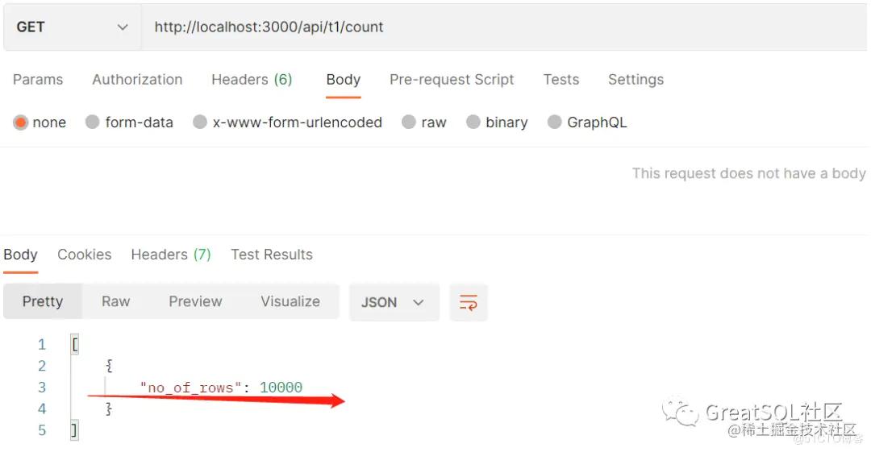Select the request Body tab
This screenshot has width=871, height=452.
tap(344, 80)
